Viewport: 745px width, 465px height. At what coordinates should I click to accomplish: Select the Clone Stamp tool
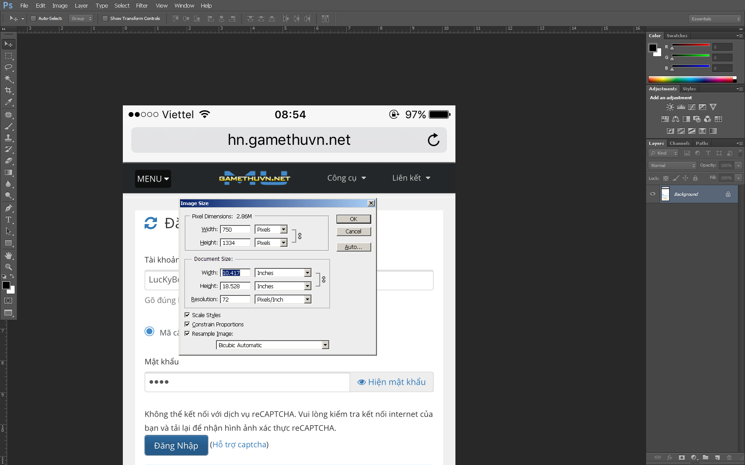point(8,138)
